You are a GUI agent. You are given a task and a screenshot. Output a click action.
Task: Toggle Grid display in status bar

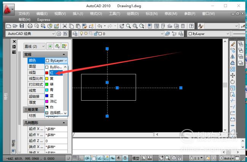click(74, 158)
